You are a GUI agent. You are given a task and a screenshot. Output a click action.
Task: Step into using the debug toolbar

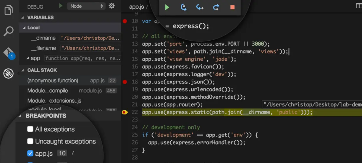pyautogui.click(x=200, y=7)
